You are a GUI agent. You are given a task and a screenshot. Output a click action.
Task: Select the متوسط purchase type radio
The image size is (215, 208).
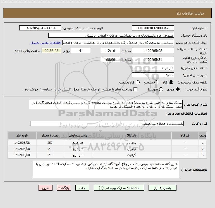coord(161,89)
